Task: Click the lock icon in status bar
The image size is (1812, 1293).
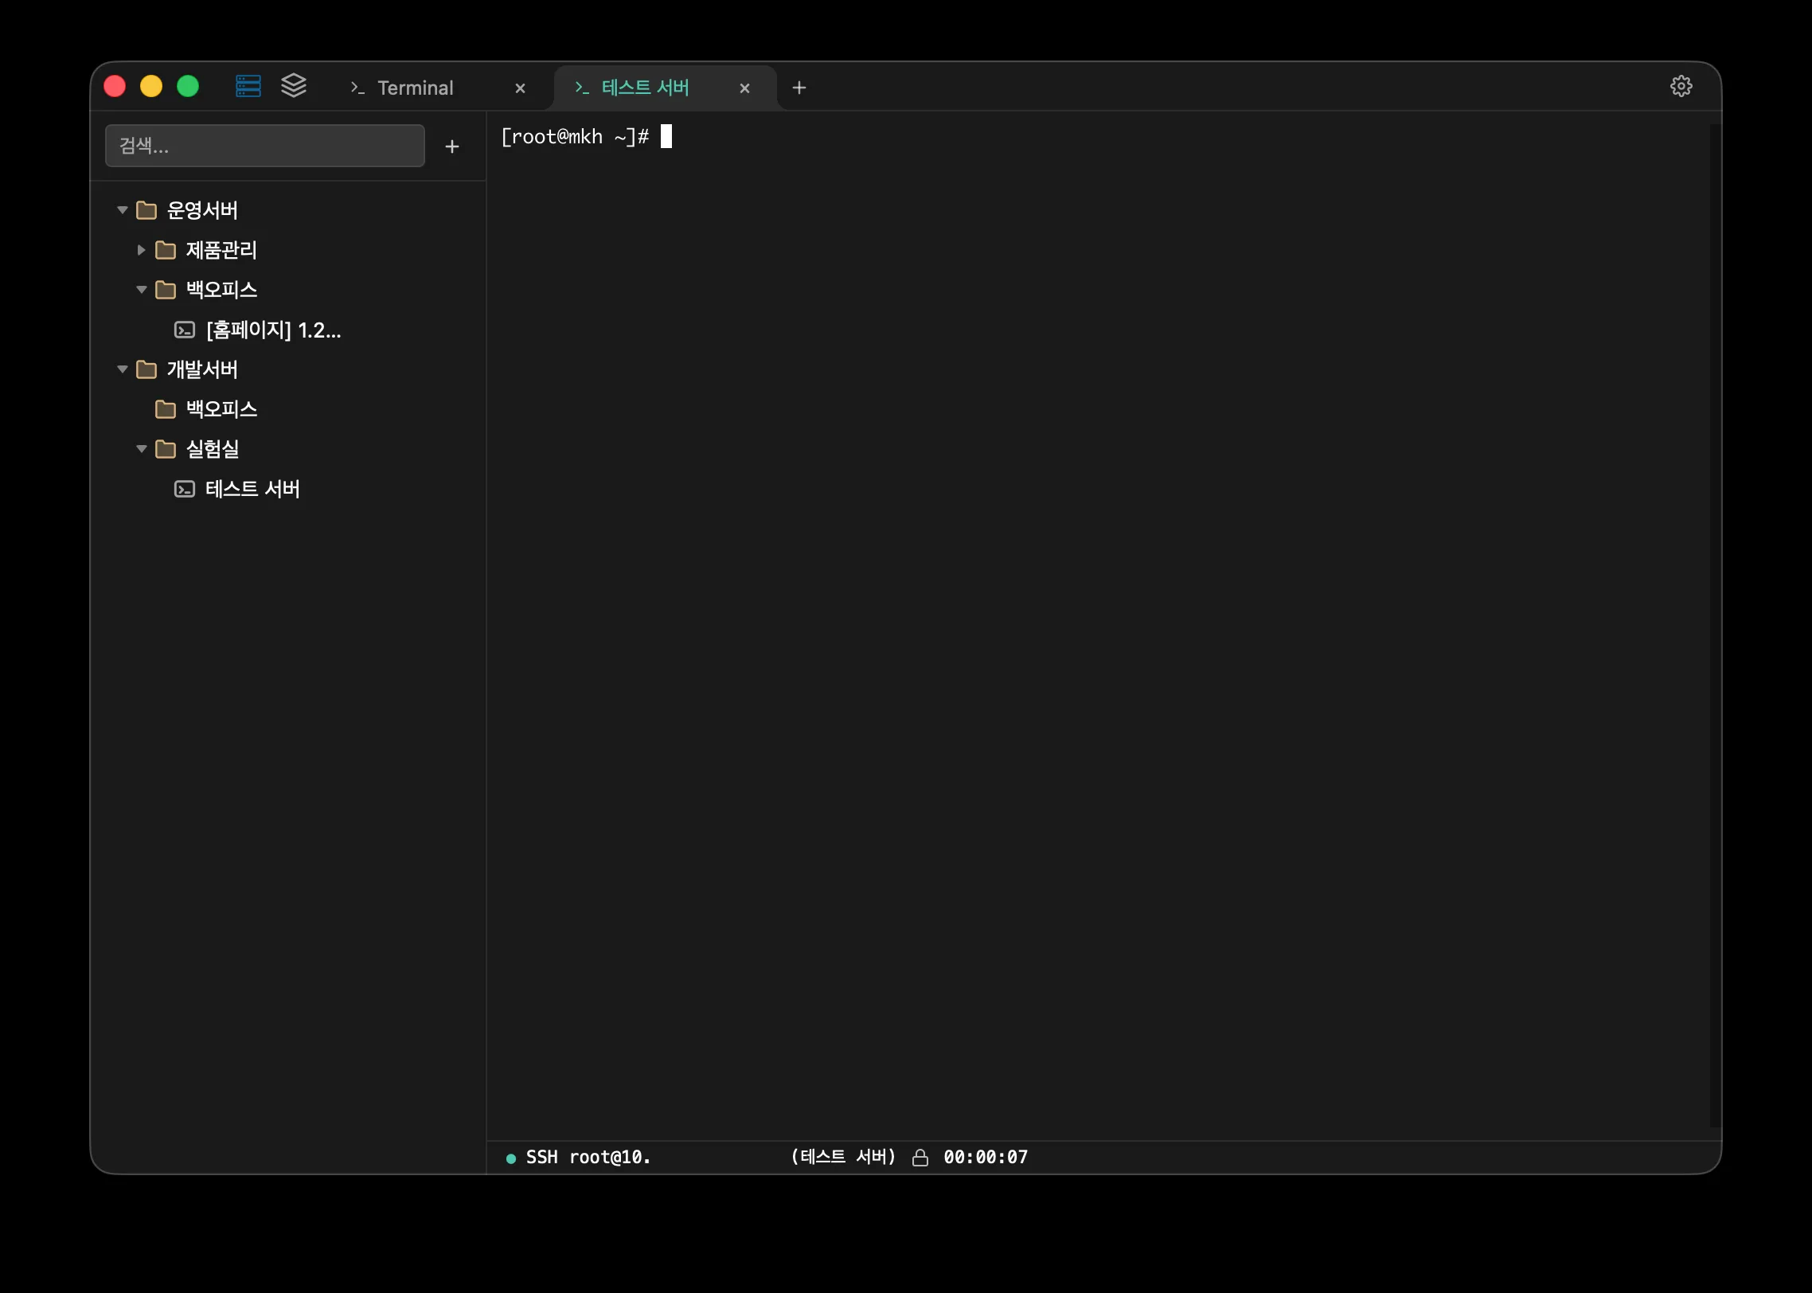Action: pos(920,1157)
